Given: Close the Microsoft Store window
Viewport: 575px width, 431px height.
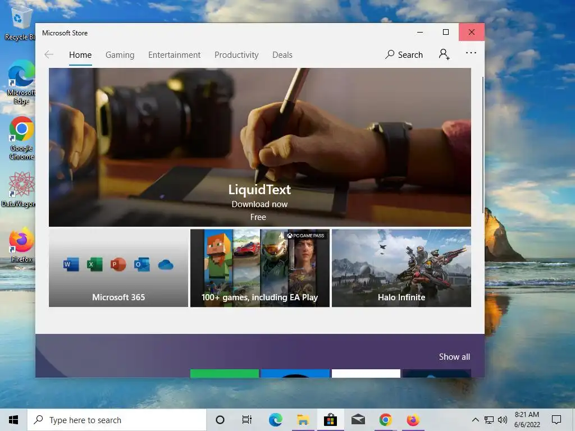Looking at the screenshot, I should click(x=472, y=32).
